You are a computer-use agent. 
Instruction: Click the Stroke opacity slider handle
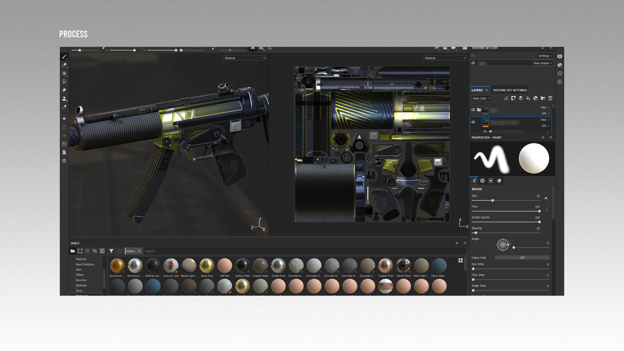tap(539, 222)
